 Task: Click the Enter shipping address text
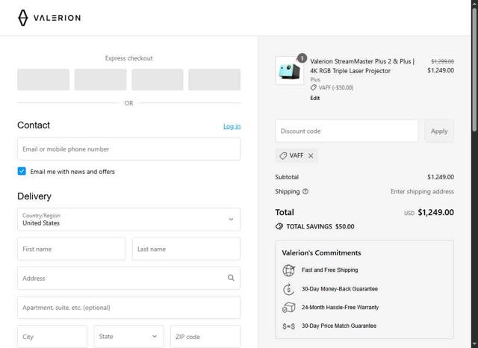pos(422,191)
